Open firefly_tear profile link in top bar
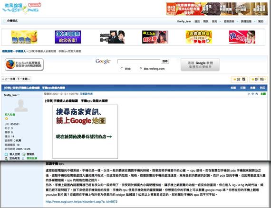This screenshot has width=271, height=208. pyautogui.click(x=184, y=21)
